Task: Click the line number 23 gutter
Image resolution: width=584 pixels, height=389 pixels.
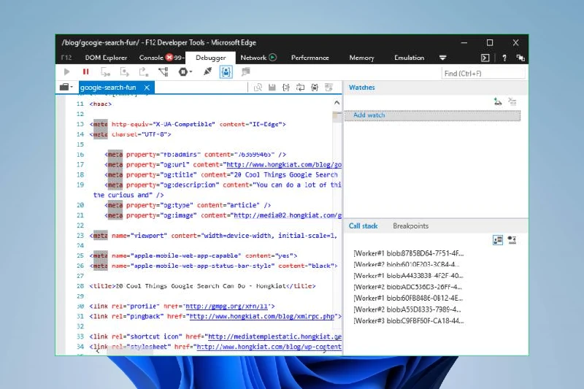Action: 80,236
